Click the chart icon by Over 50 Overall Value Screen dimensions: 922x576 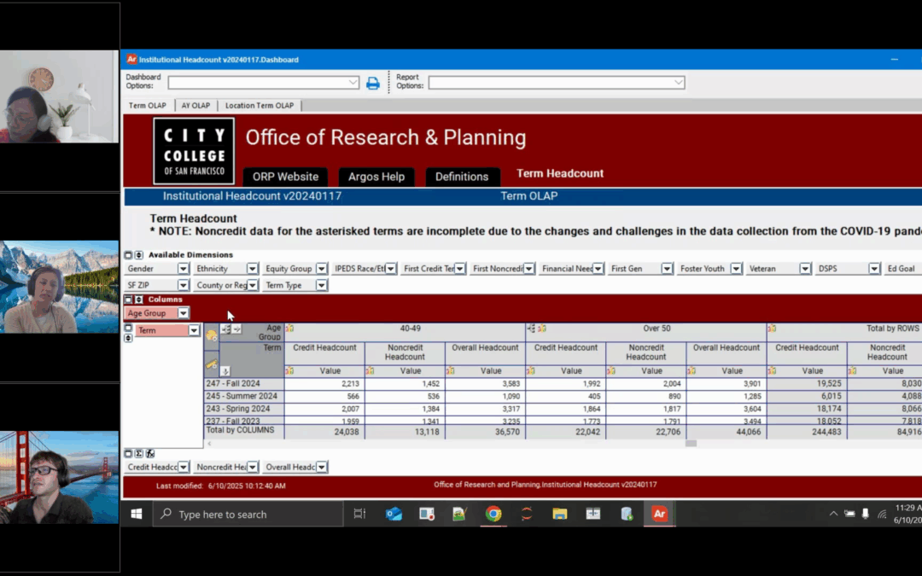(x=691, y=371)
